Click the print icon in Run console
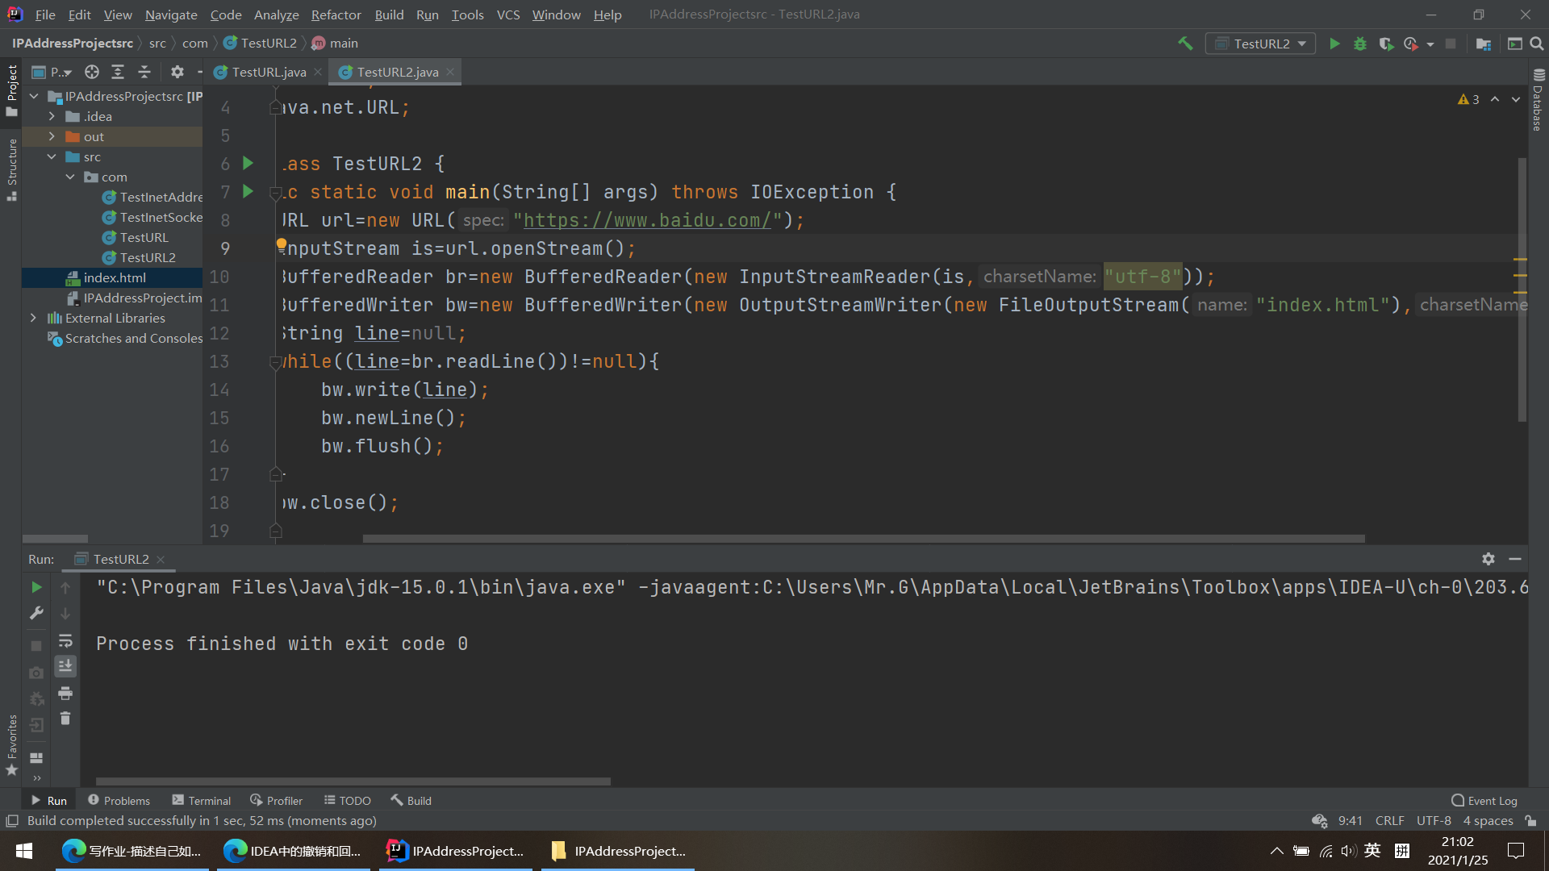The height and width of the screenshot is (871, 1549). tap(65, 694)
